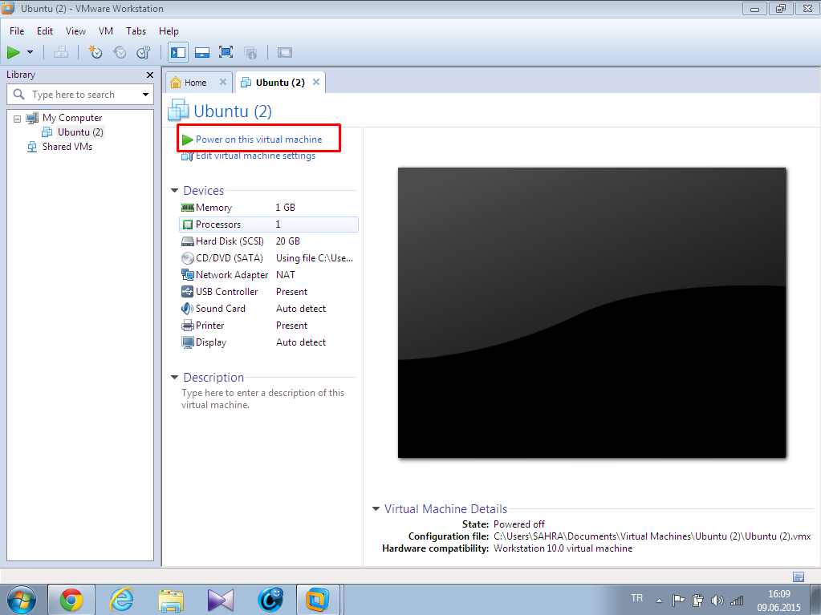Collapse the Description section
This screenshot has width=821, height=615.
click(174, 378)
